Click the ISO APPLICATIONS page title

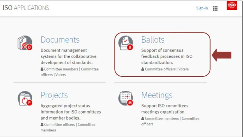click(x=26, y=8)
